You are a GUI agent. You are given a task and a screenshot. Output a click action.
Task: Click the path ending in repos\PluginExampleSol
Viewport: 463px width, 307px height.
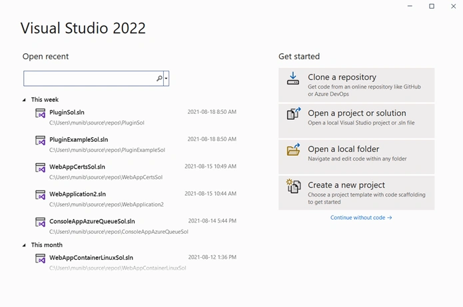107,150
